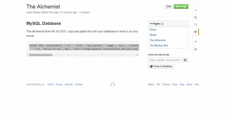Create a New Page
The image size is (225, 120).
181,6
